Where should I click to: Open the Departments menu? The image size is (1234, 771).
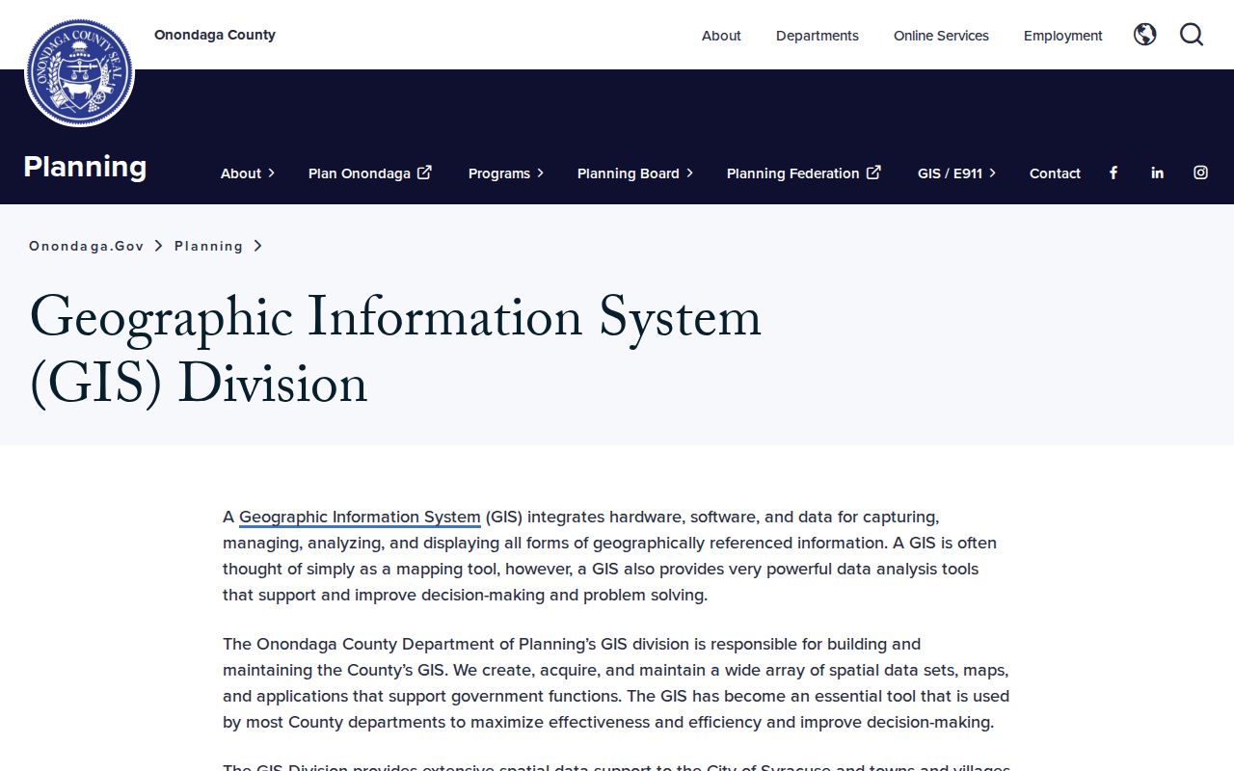818,36
